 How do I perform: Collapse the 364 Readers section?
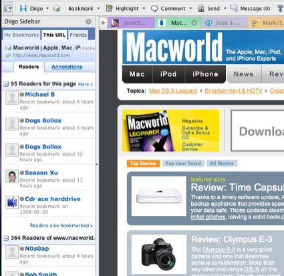[6, 239]
